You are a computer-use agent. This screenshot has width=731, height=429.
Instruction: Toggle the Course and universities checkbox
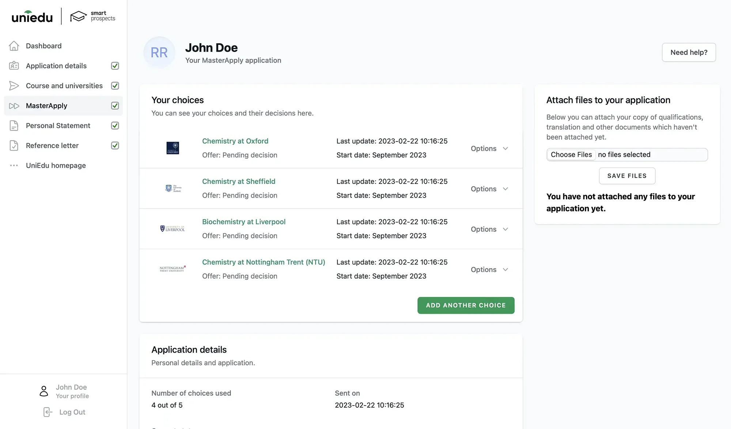point(115,86)
